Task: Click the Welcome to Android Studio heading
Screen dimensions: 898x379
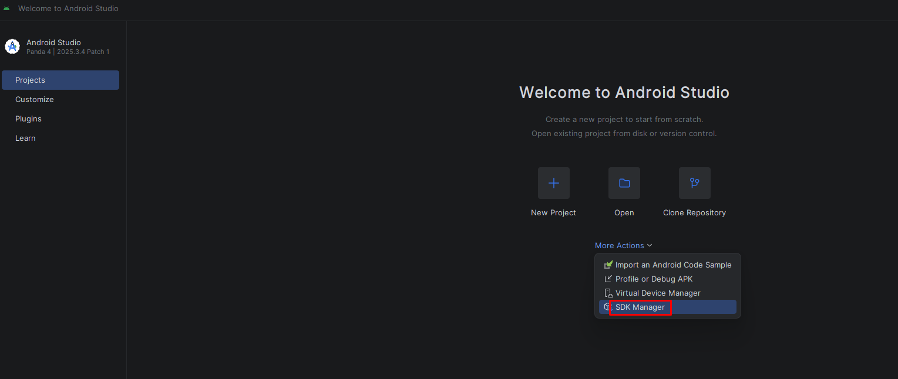Action: coord(624,92)
